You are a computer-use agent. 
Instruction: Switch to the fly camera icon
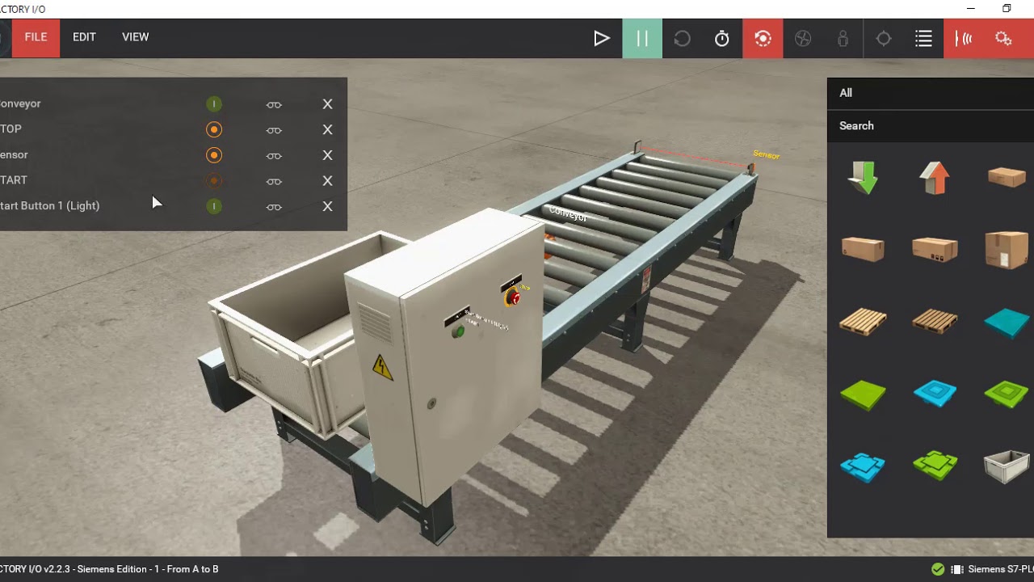(803, 38)
